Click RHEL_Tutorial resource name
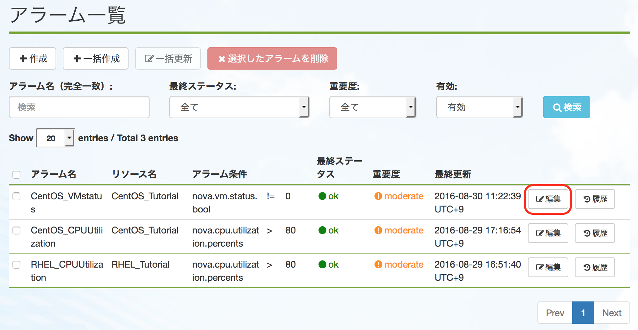The height and width of the screenshot is (330, 638). (x=140, y=264)
